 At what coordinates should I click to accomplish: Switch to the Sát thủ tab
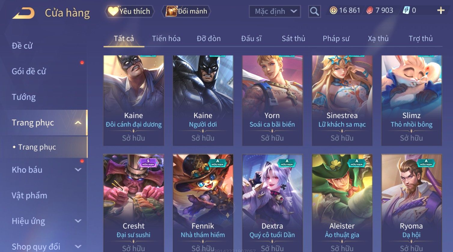[293, 39]
